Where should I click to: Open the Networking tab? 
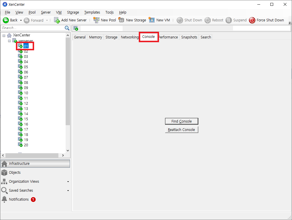(130, 37)
